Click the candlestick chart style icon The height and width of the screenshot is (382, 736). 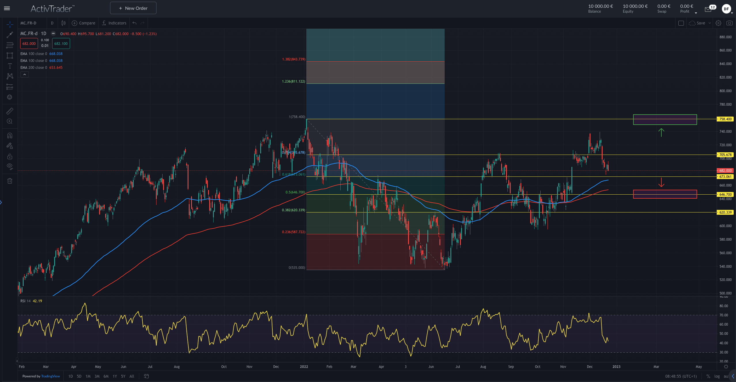[x=63, y=23]
